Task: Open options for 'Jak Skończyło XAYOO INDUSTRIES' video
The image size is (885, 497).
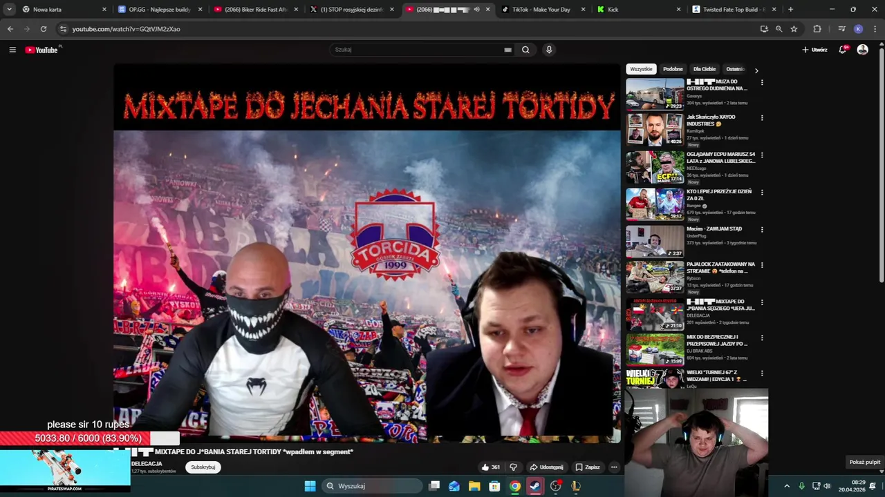Action: 762,118
